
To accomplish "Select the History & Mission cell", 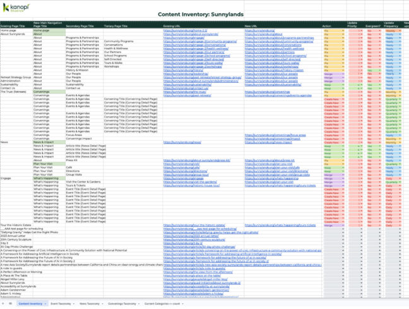I will coord(84,70).
